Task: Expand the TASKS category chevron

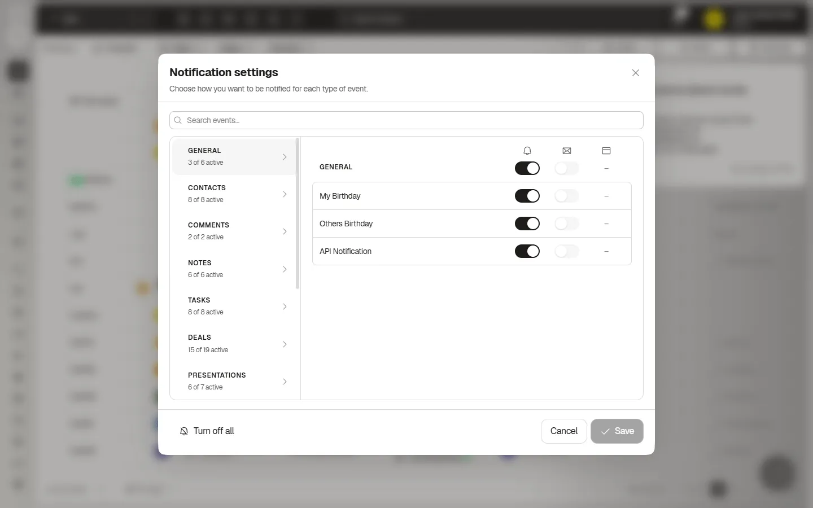Action: 285,306
